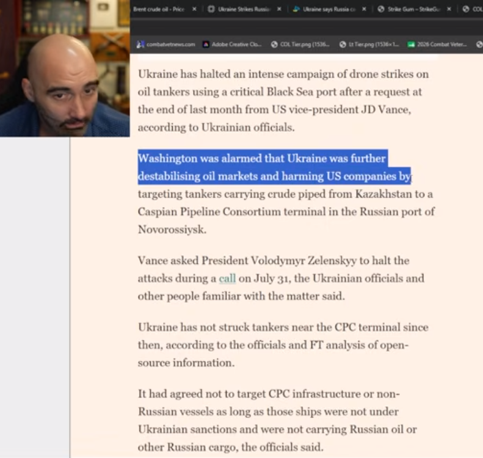Switch to the Strike Gum tab
The height and width of the screenshot is (458, 483).
[x=413, y=9]
